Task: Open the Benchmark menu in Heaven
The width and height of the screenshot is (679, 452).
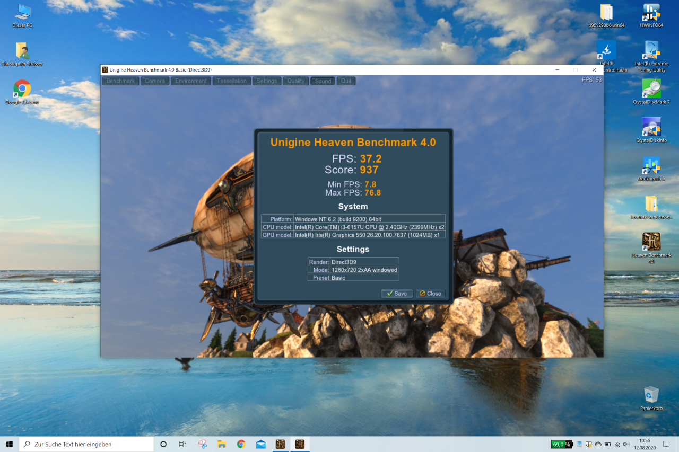Action: (x=120, y=81)
